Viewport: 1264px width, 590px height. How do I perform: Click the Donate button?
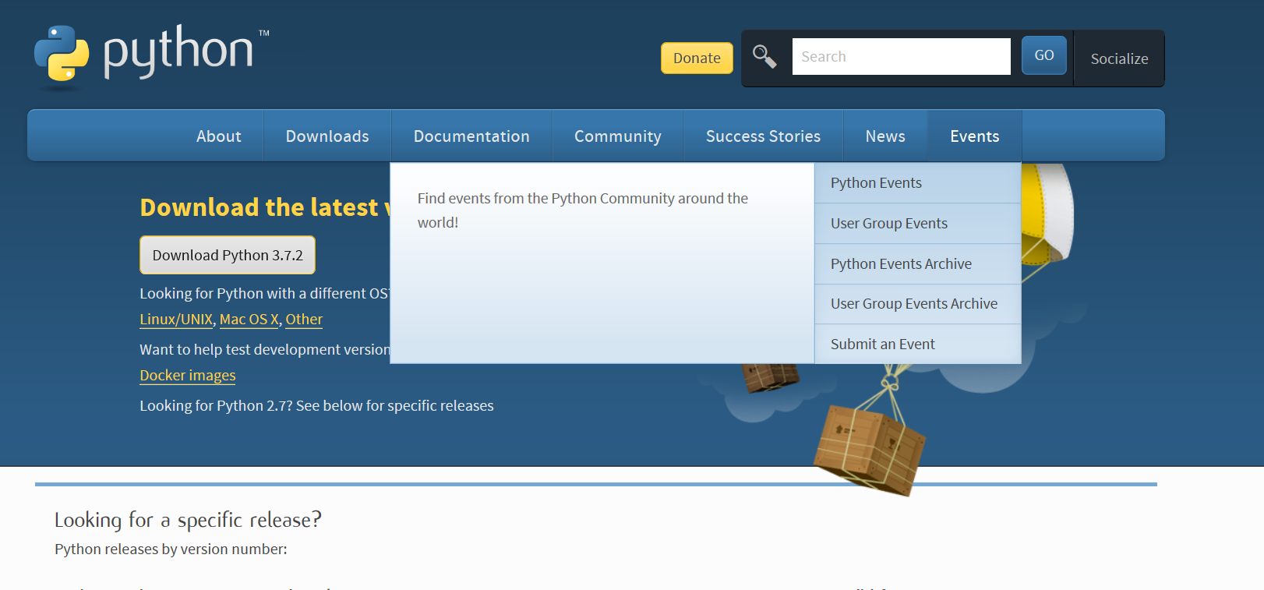(x=697, y=58)
